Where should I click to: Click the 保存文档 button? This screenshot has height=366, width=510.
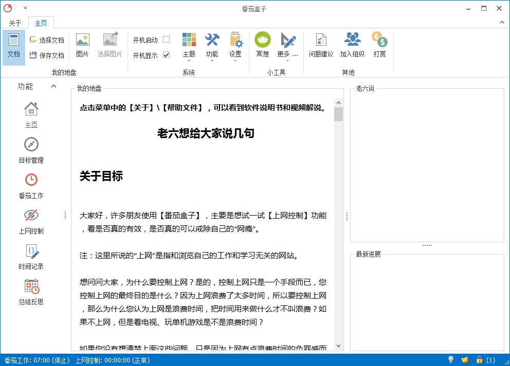coord(47,55)
